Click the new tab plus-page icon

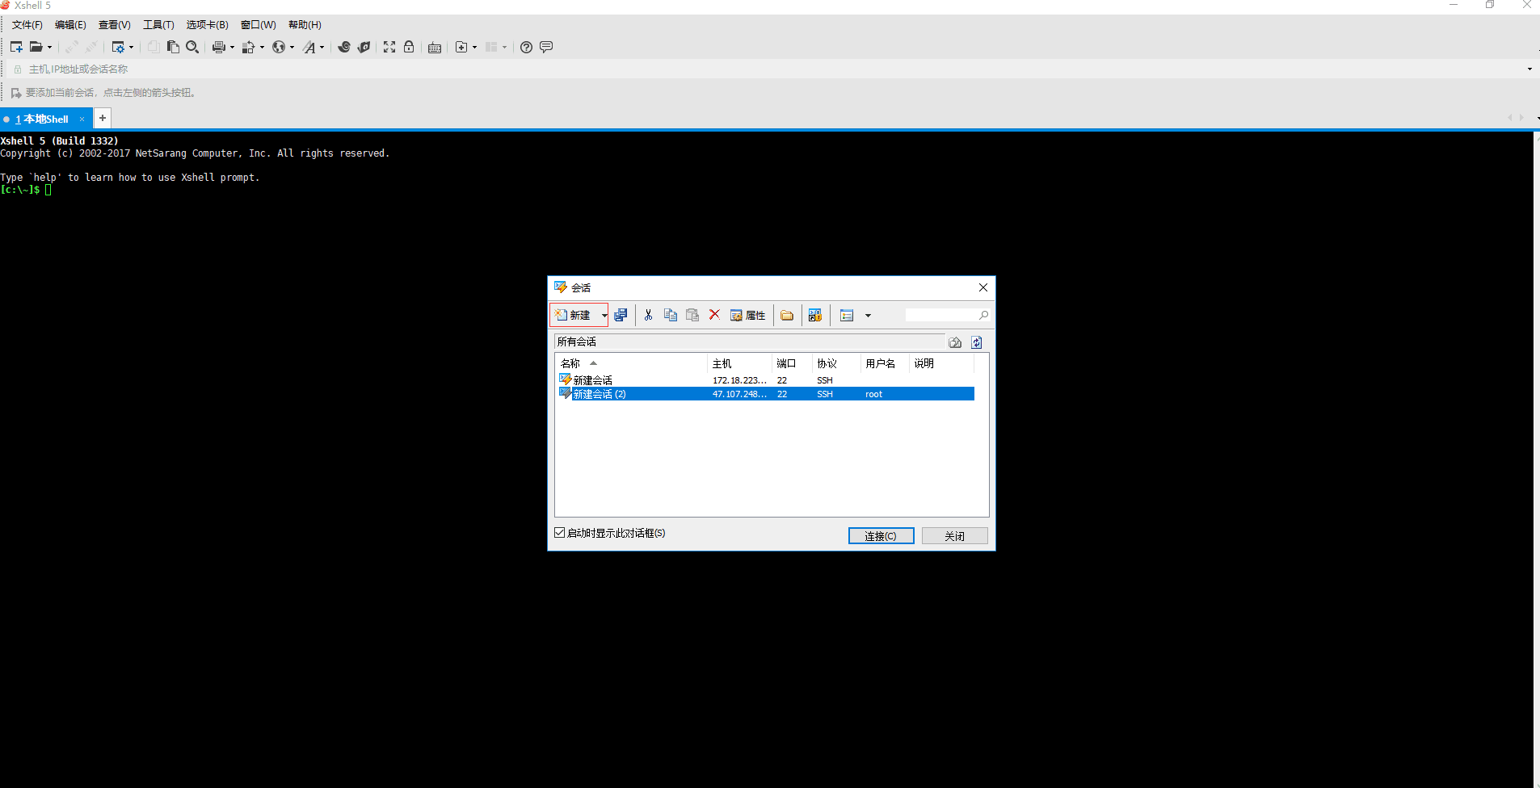pyautogui.click(x=461, y=47)
